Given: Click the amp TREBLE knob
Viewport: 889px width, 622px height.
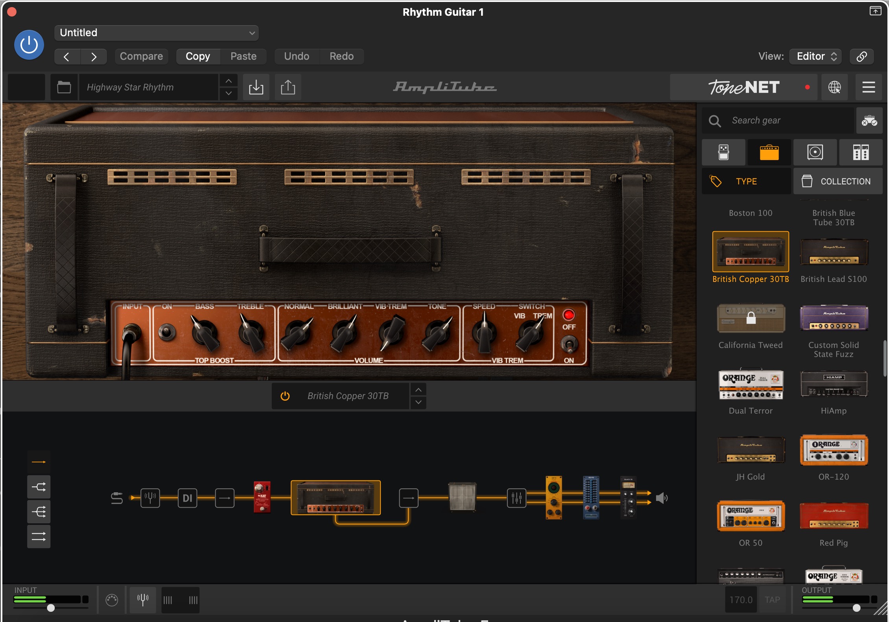Looking at the screenshot, I should point(251,333).
